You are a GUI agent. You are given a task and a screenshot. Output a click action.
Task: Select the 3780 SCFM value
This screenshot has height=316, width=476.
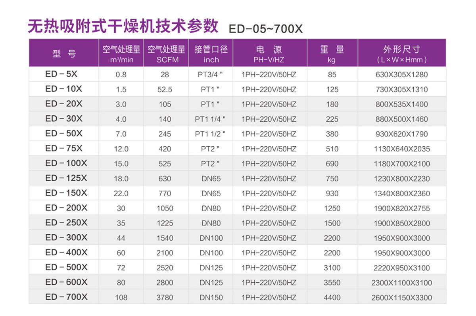(165, 297)
